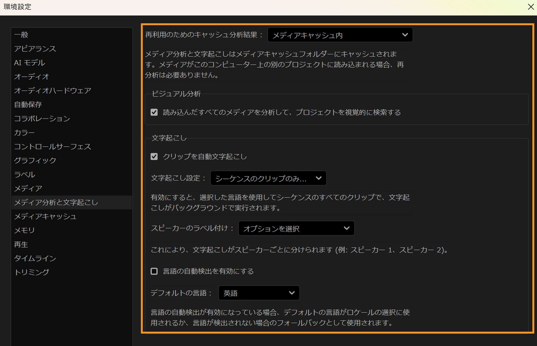Disable analyzing all imported media for visual search
Image resolution: width=537 pixels, height=346 pixels.
154,112
